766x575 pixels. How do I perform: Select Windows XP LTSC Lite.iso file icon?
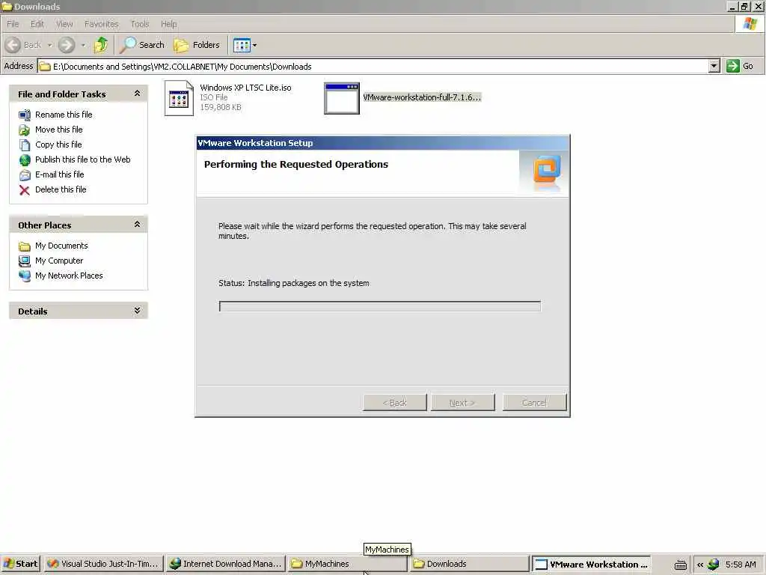[x=179, y=98]
